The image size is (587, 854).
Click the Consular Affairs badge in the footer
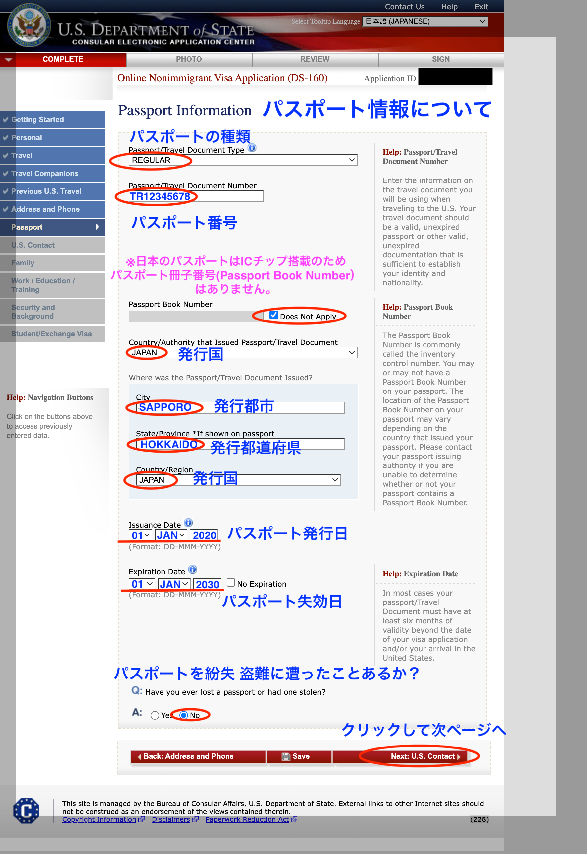pyautogui.click(x=26, y=810)
